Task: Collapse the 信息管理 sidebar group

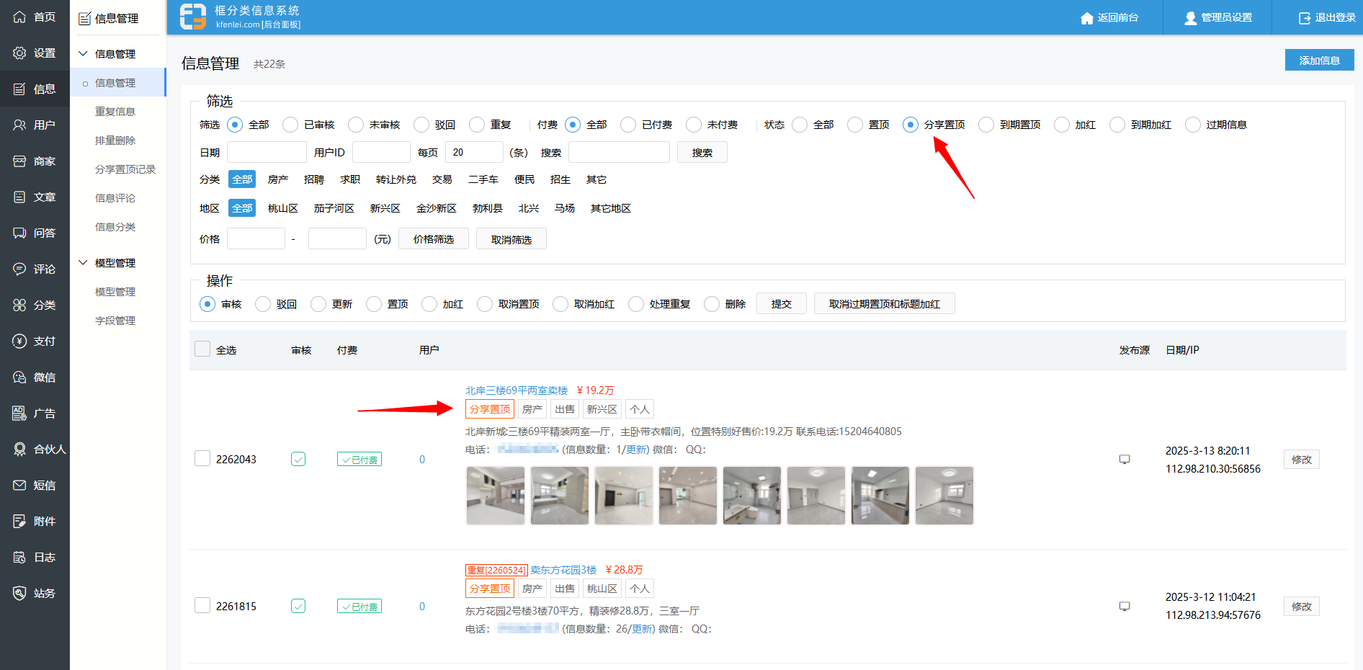Action: coord(84,54)
